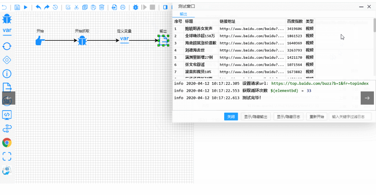Image resolution: width=376 pixels, height=195 pixels.
Task: Click the Chrome browser icon in sidebar
Action: (7, 143)
